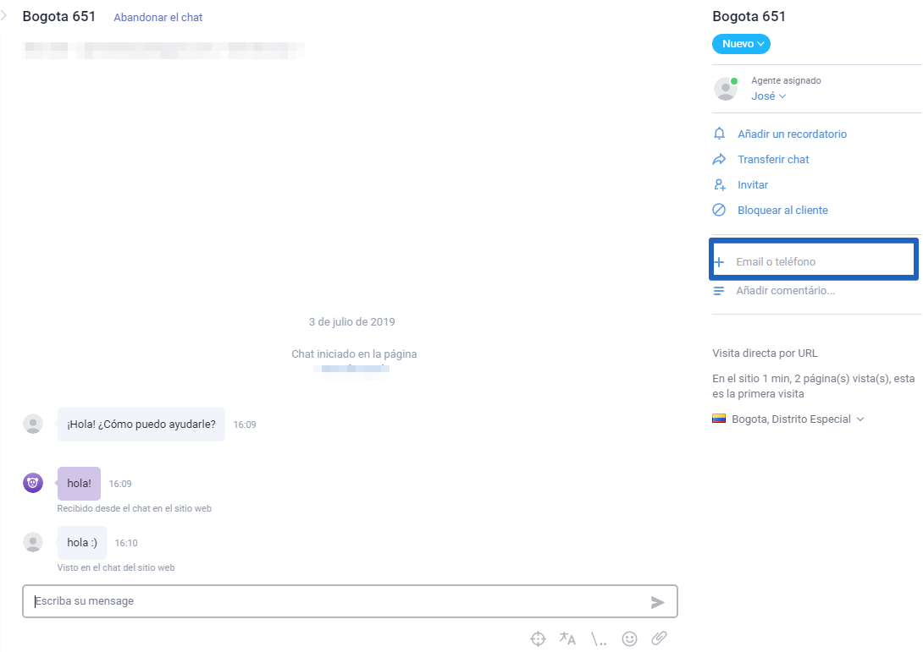Open quick phrases backslash icon
The image size is (923, 652).
click(599, 639)
